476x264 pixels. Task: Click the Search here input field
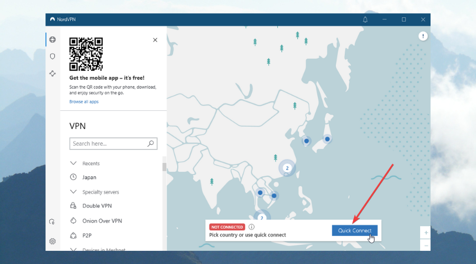point(108,144)
